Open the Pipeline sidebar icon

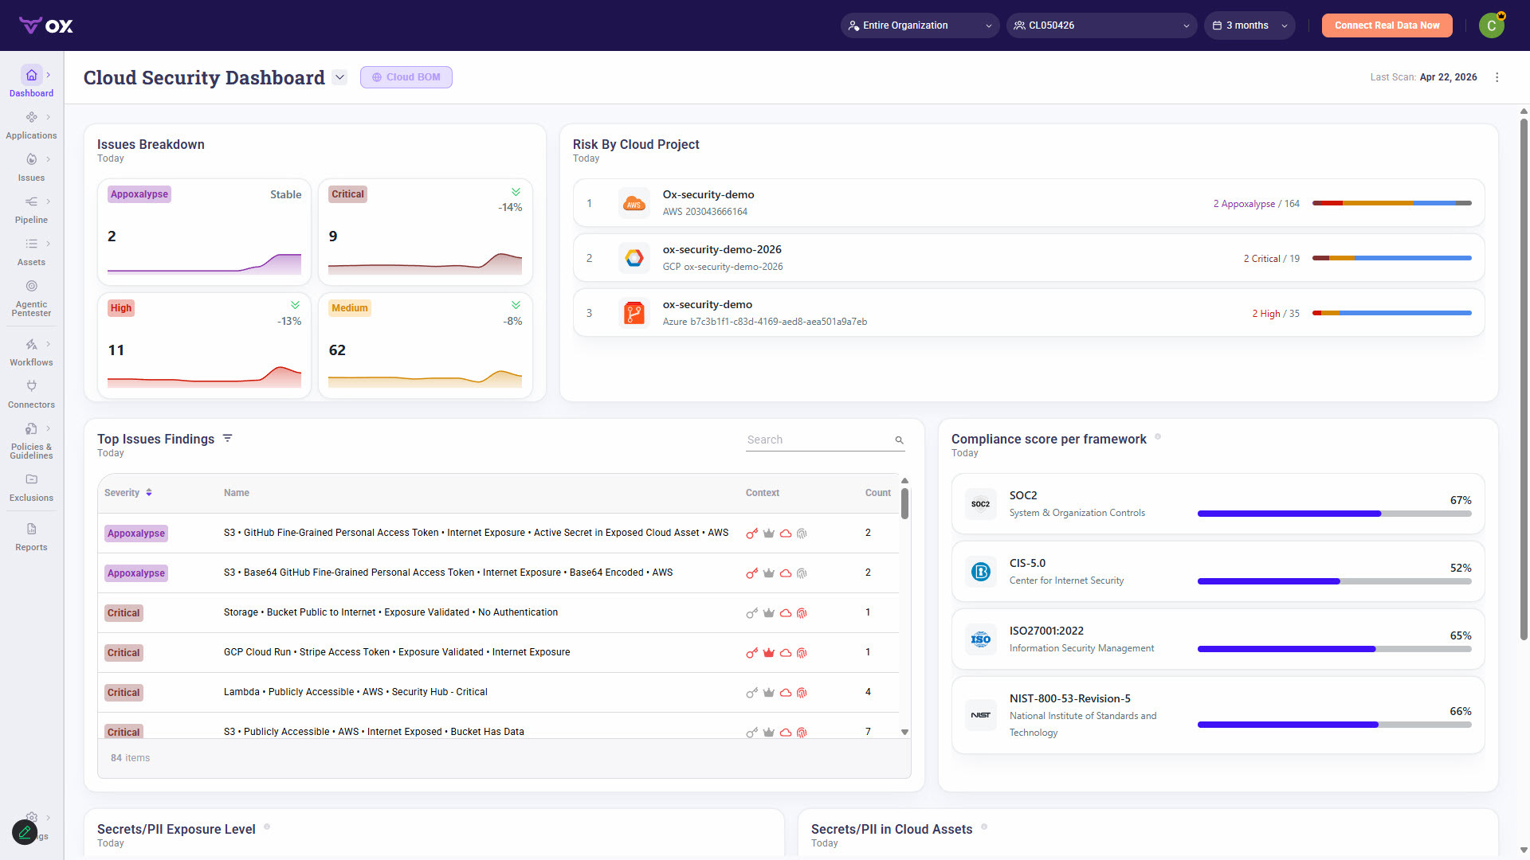tap(31, 201)
